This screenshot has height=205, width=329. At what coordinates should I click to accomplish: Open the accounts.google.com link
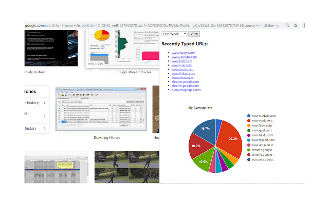point(186,90)
